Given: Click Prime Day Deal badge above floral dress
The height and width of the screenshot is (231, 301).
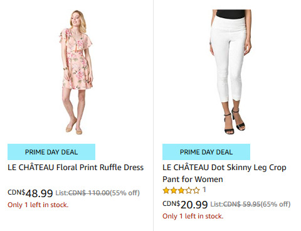Looking at the screenshot, I should tap(51, 152).
